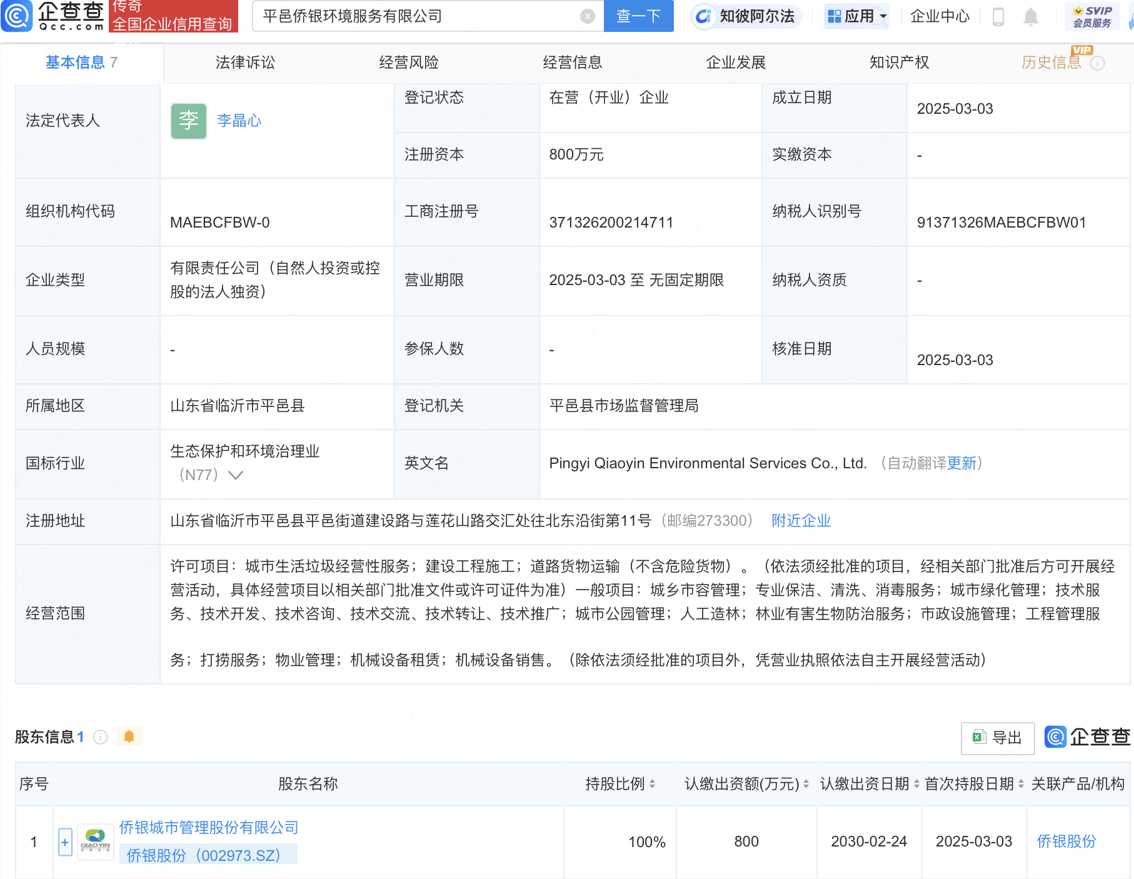Select taxpayer ID 91371326MAEBCFBW01
Screen dimensions: 1134x879
(1001, 223)
